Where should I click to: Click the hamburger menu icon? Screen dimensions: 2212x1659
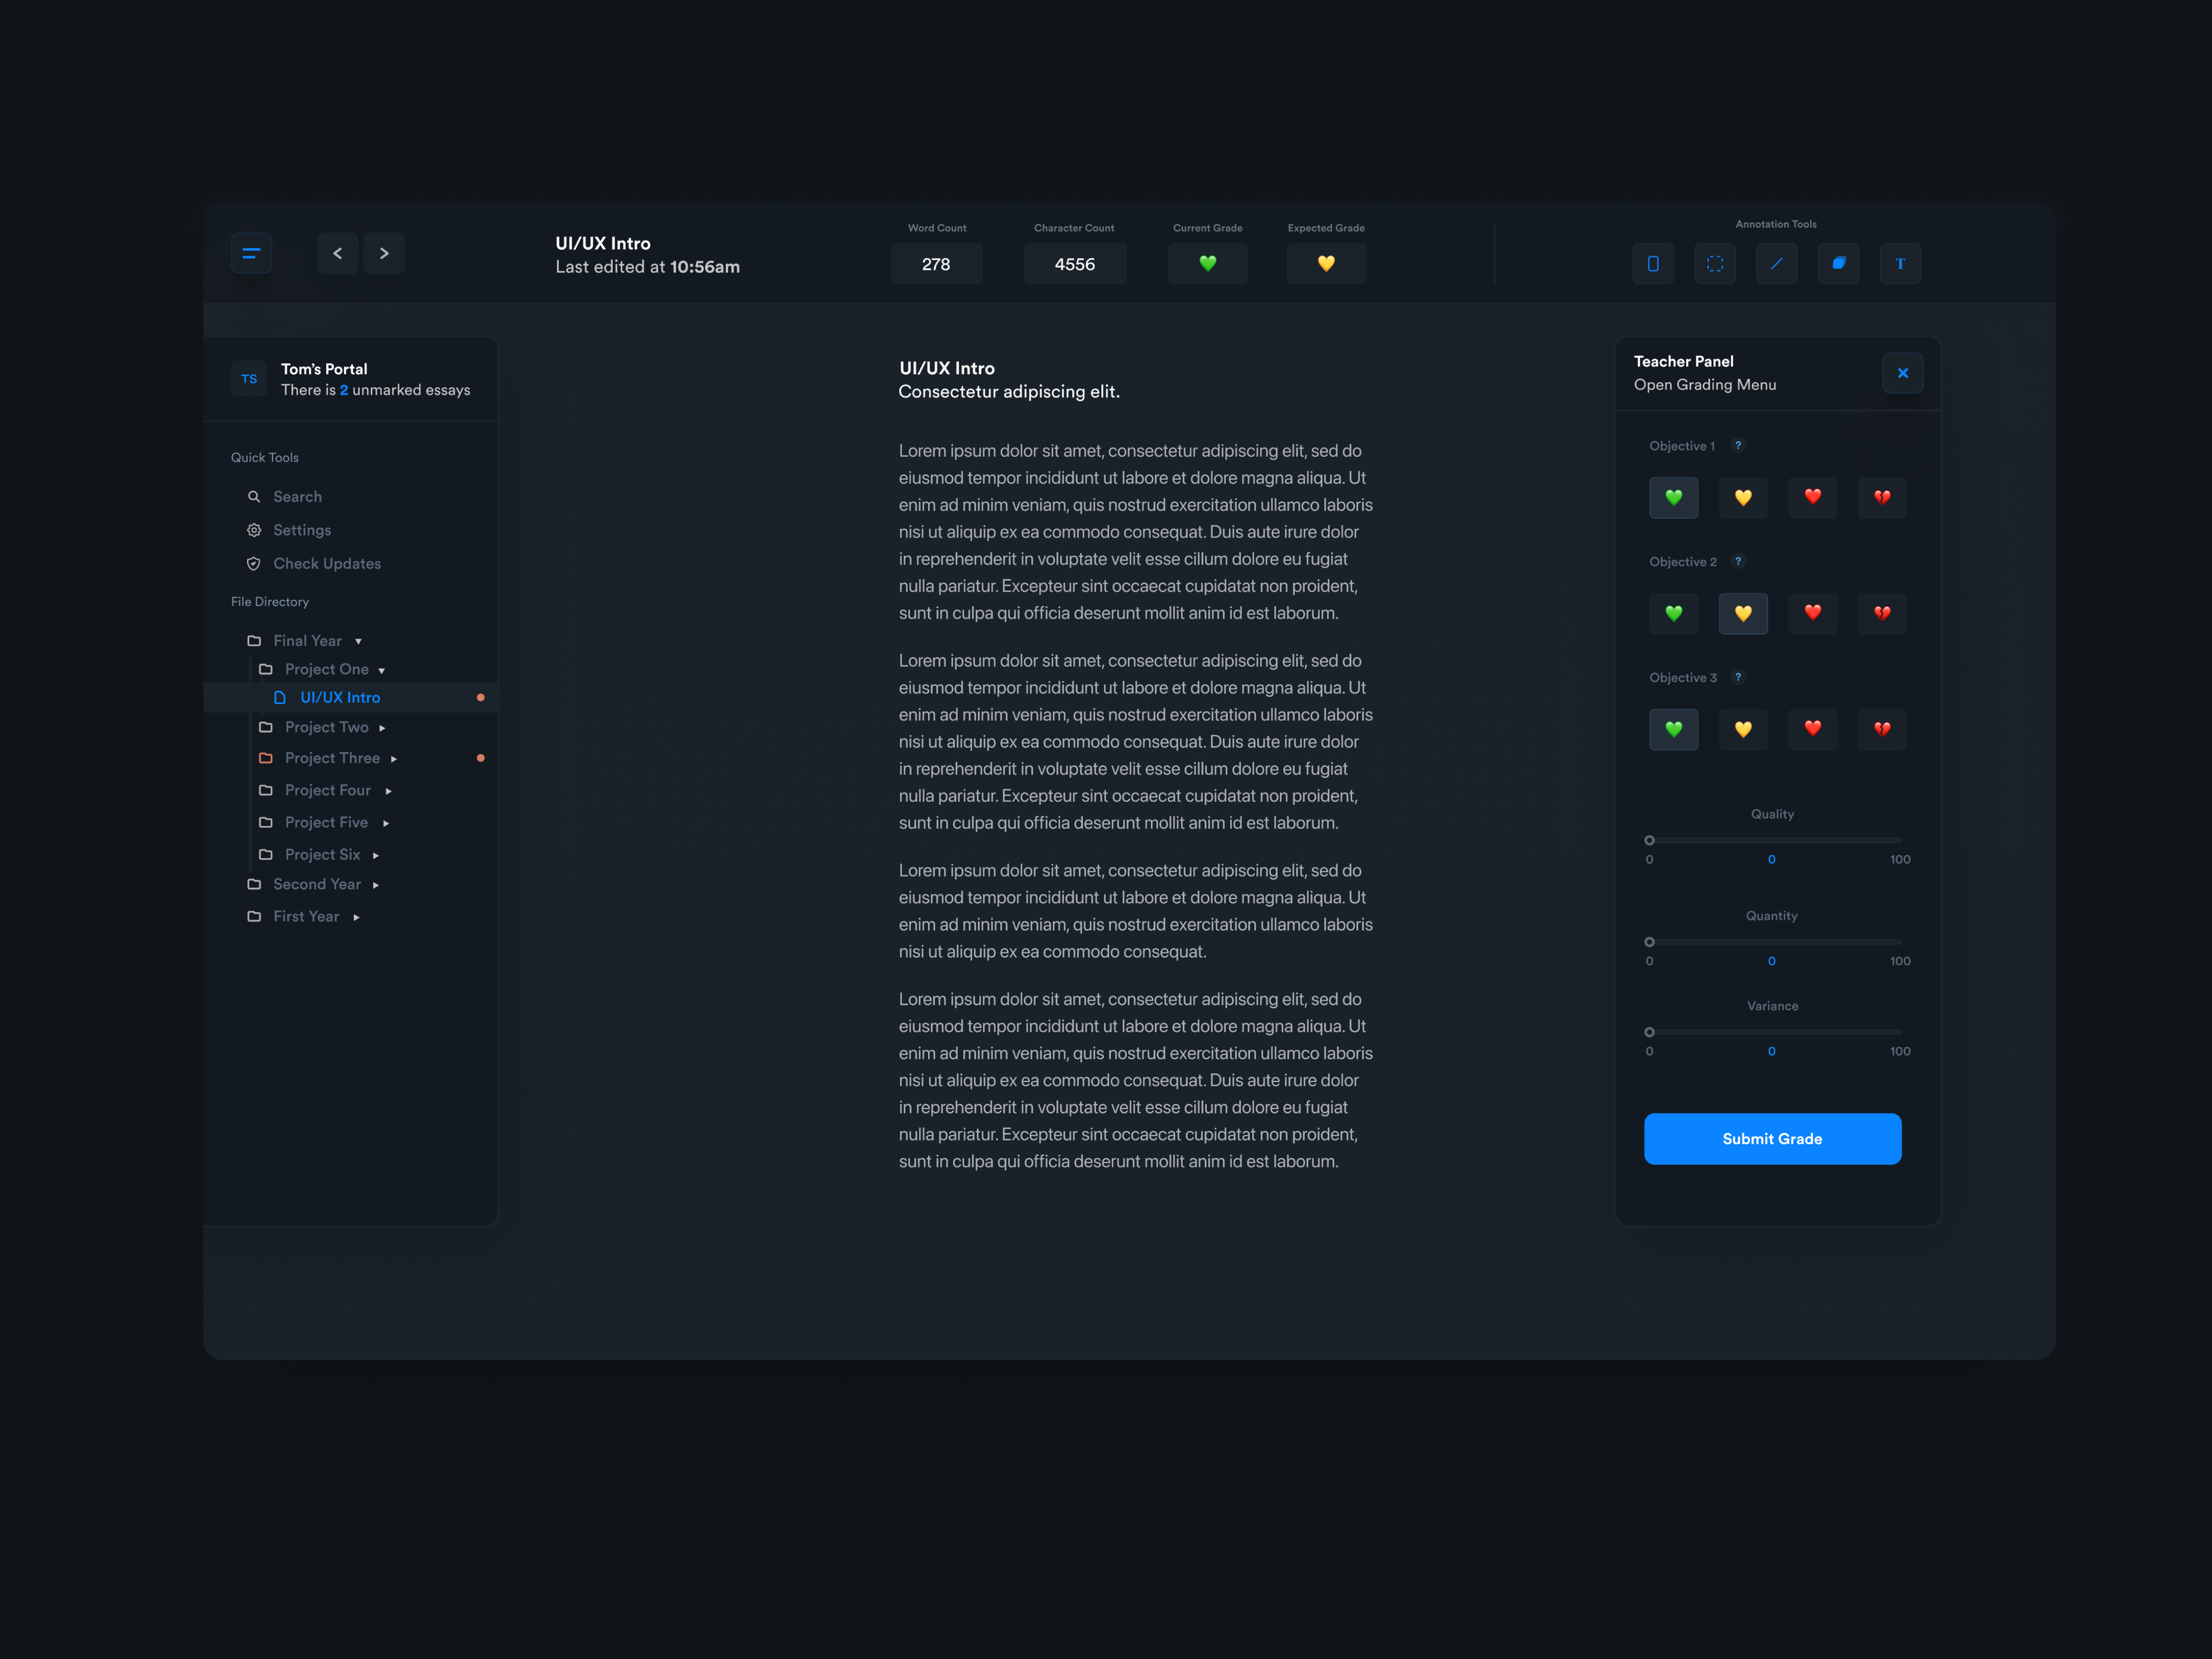pyautogui.click(x=251, y=253)
